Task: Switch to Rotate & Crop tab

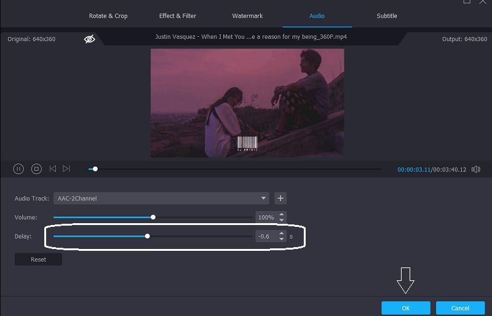Action: (x=108, y=16)
